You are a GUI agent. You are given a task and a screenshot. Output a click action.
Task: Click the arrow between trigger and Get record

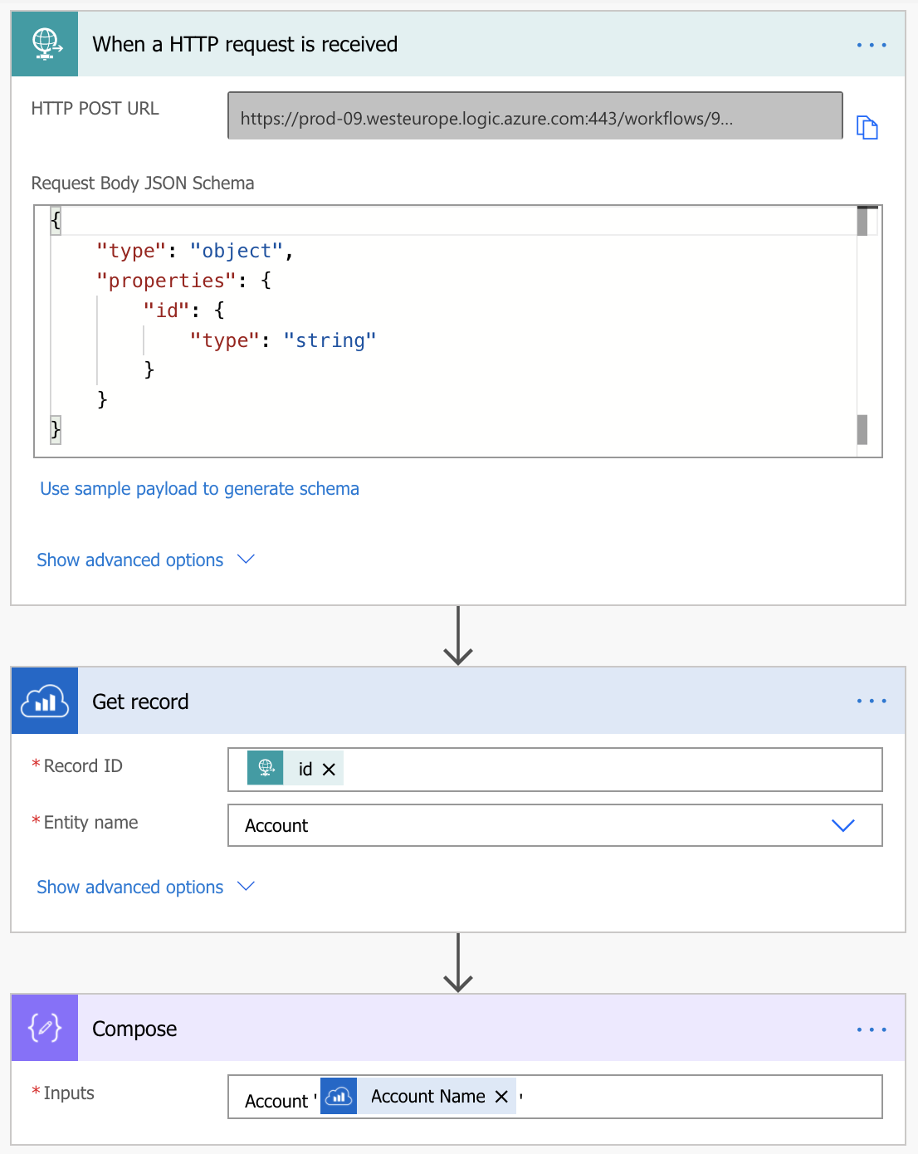tap(458, 636)
